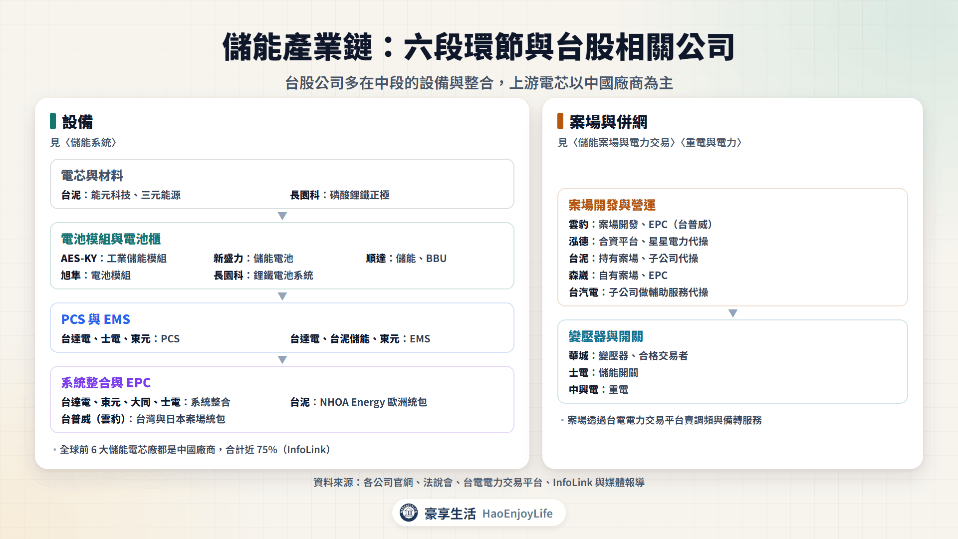Click 台泥：NHOA Energy 歐洲統包 entry
Screen dimensions: 958x539
359,402
